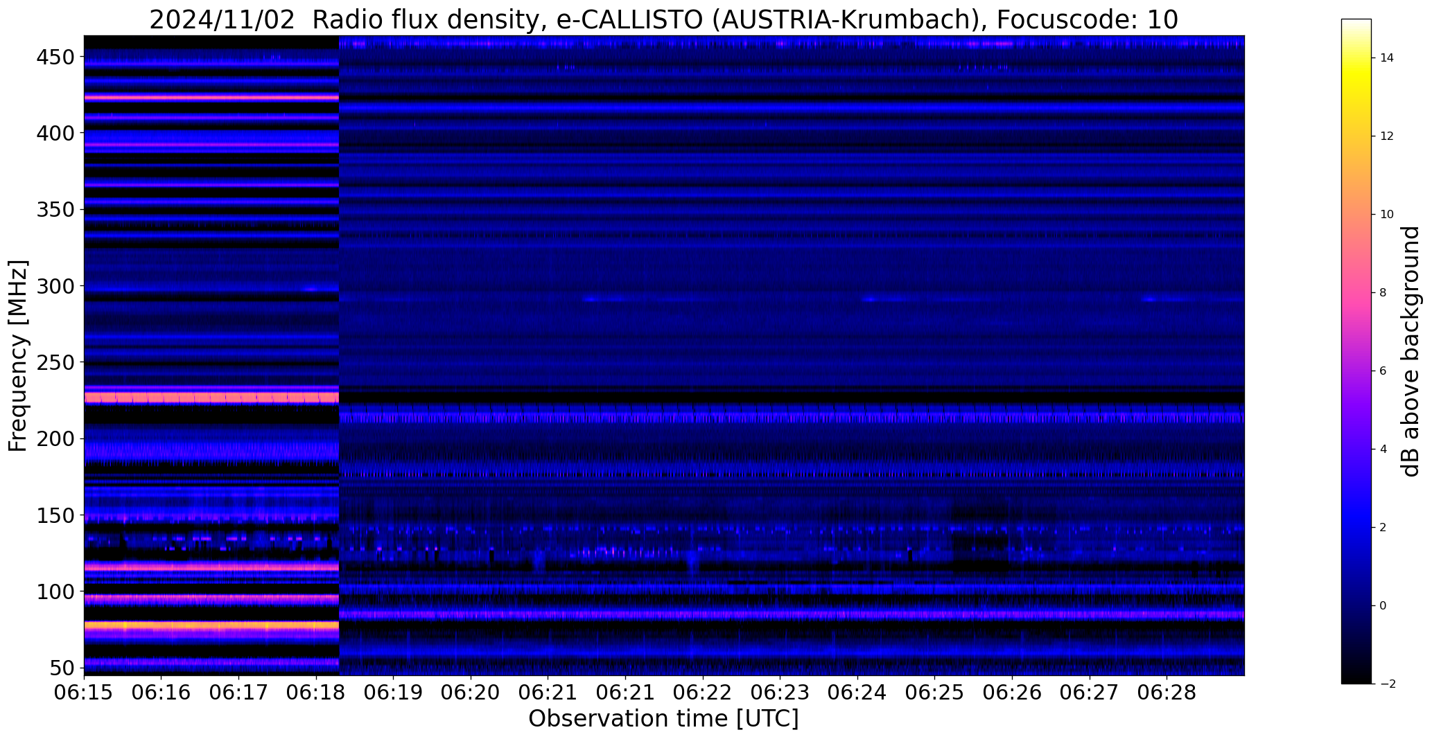Image resolution: width=1432 pixels, height=739 pixels.
Task: Click the time tick label 06:18
Action: pyautogui.click(x=316, y=693)
